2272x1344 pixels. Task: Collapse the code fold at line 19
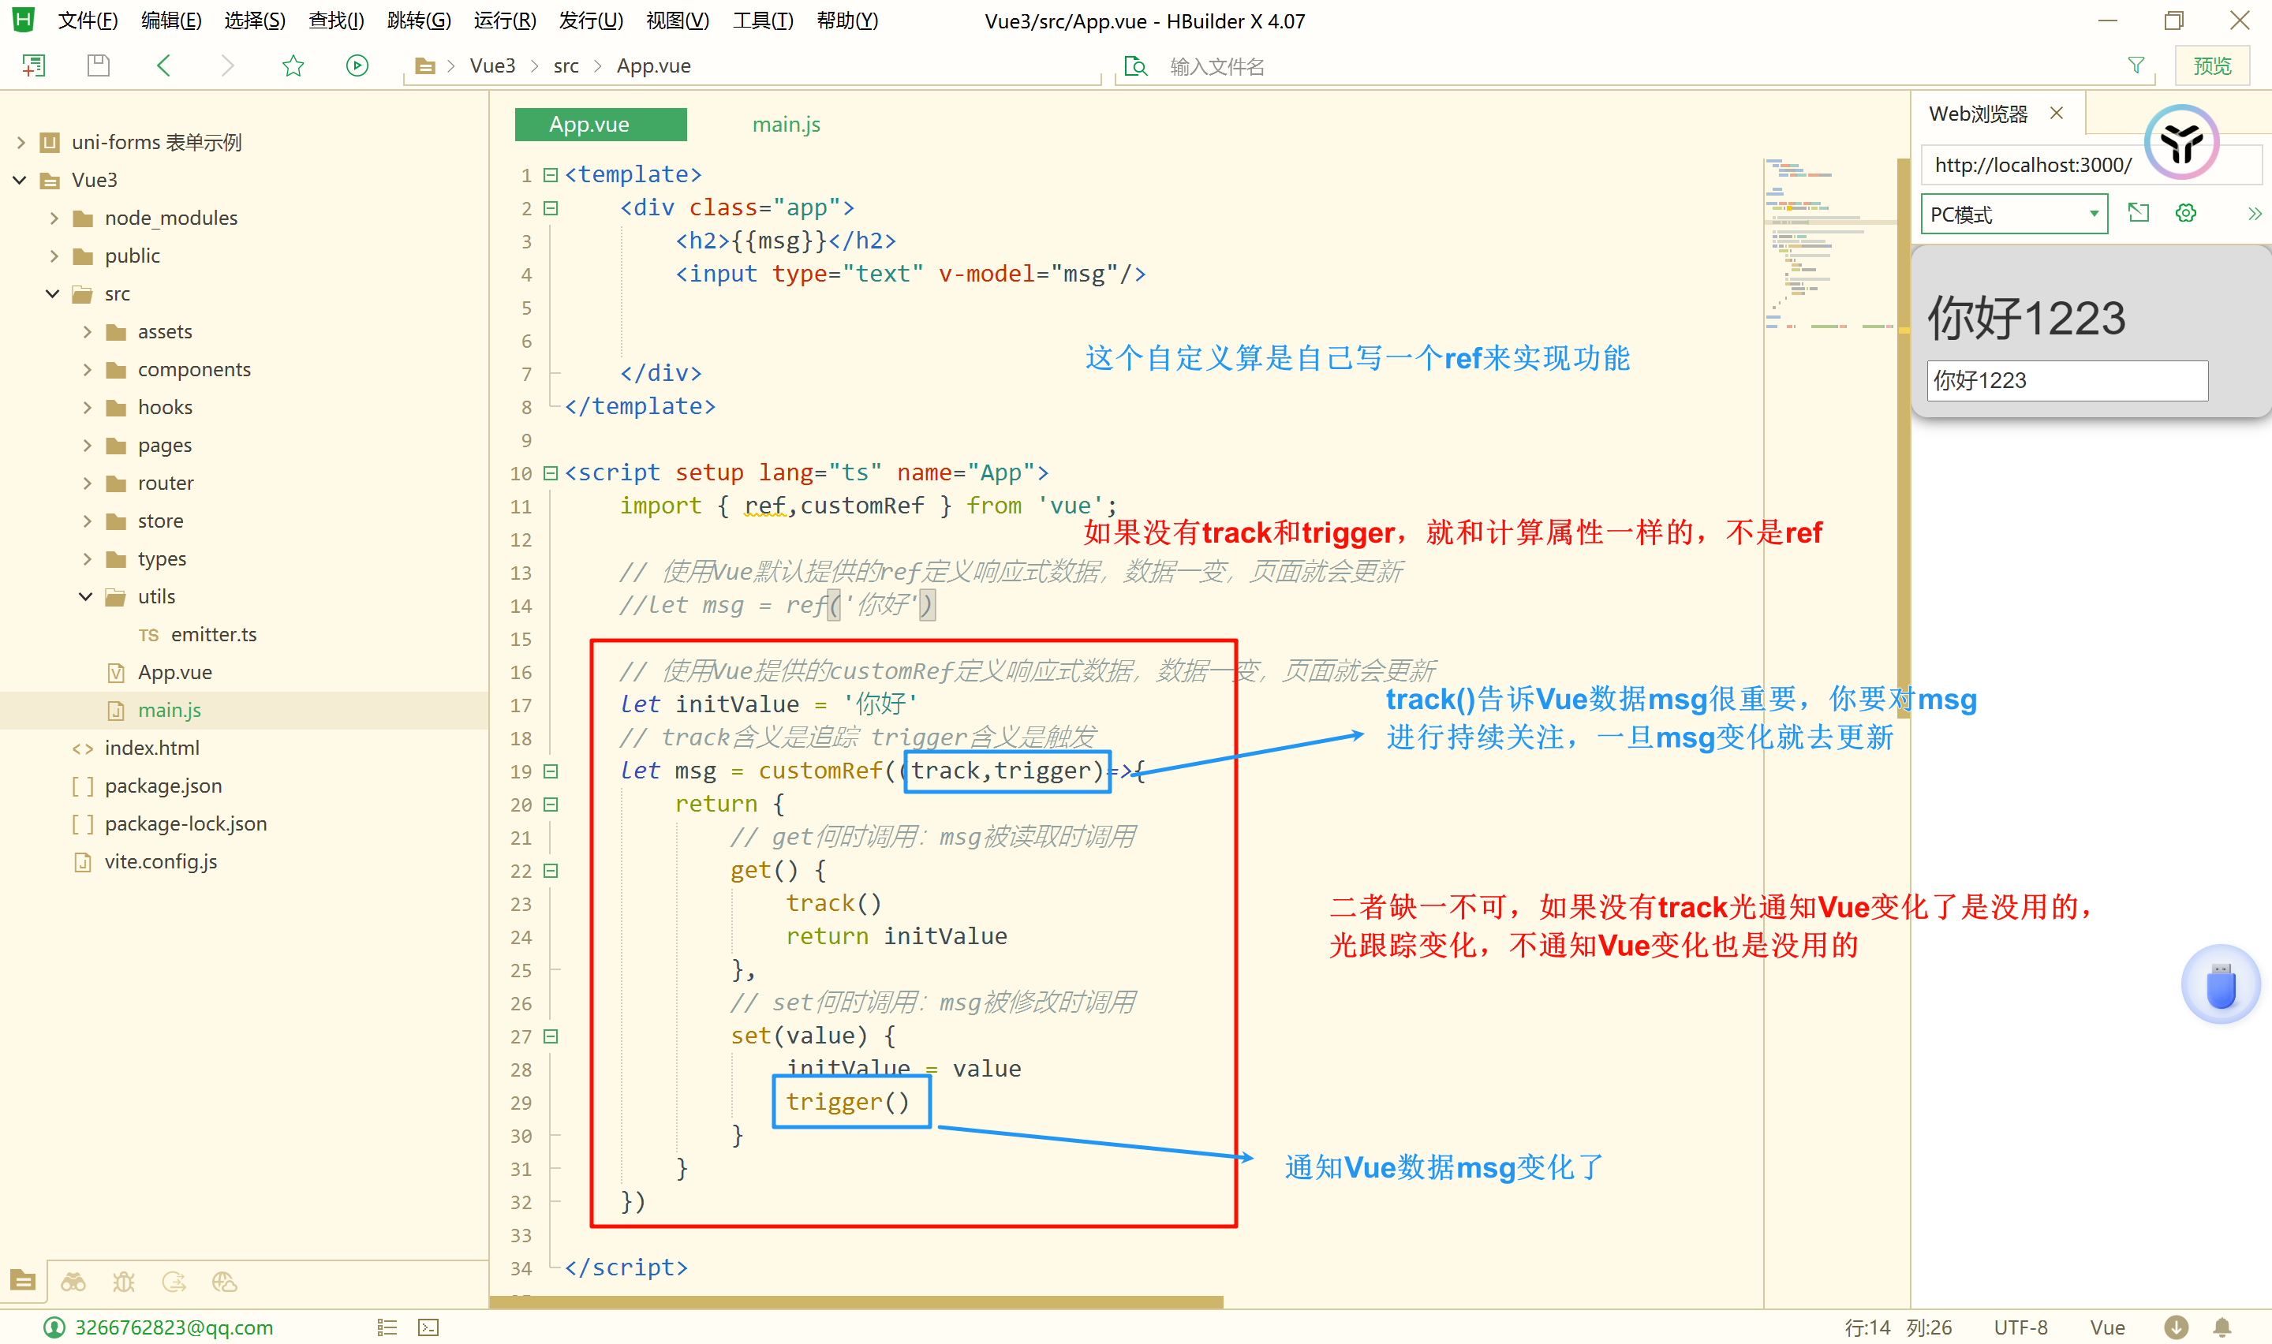[x=551, y=771]
